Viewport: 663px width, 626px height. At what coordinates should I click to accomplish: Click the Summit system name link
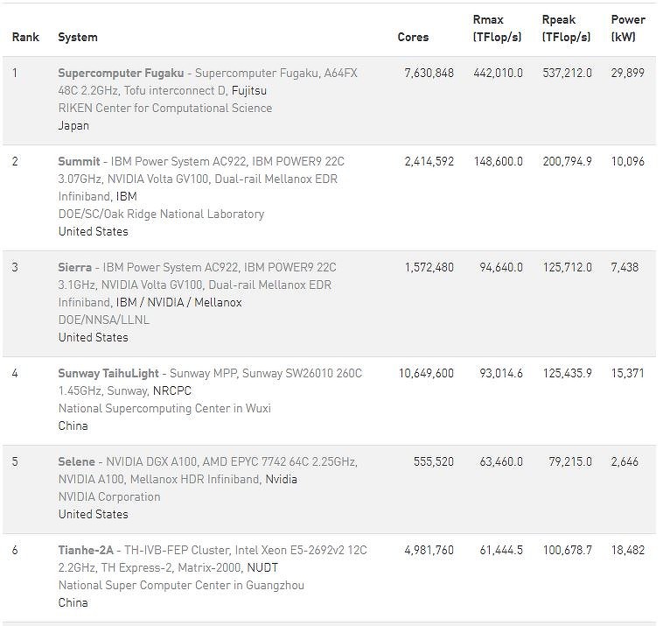[79, 162]
